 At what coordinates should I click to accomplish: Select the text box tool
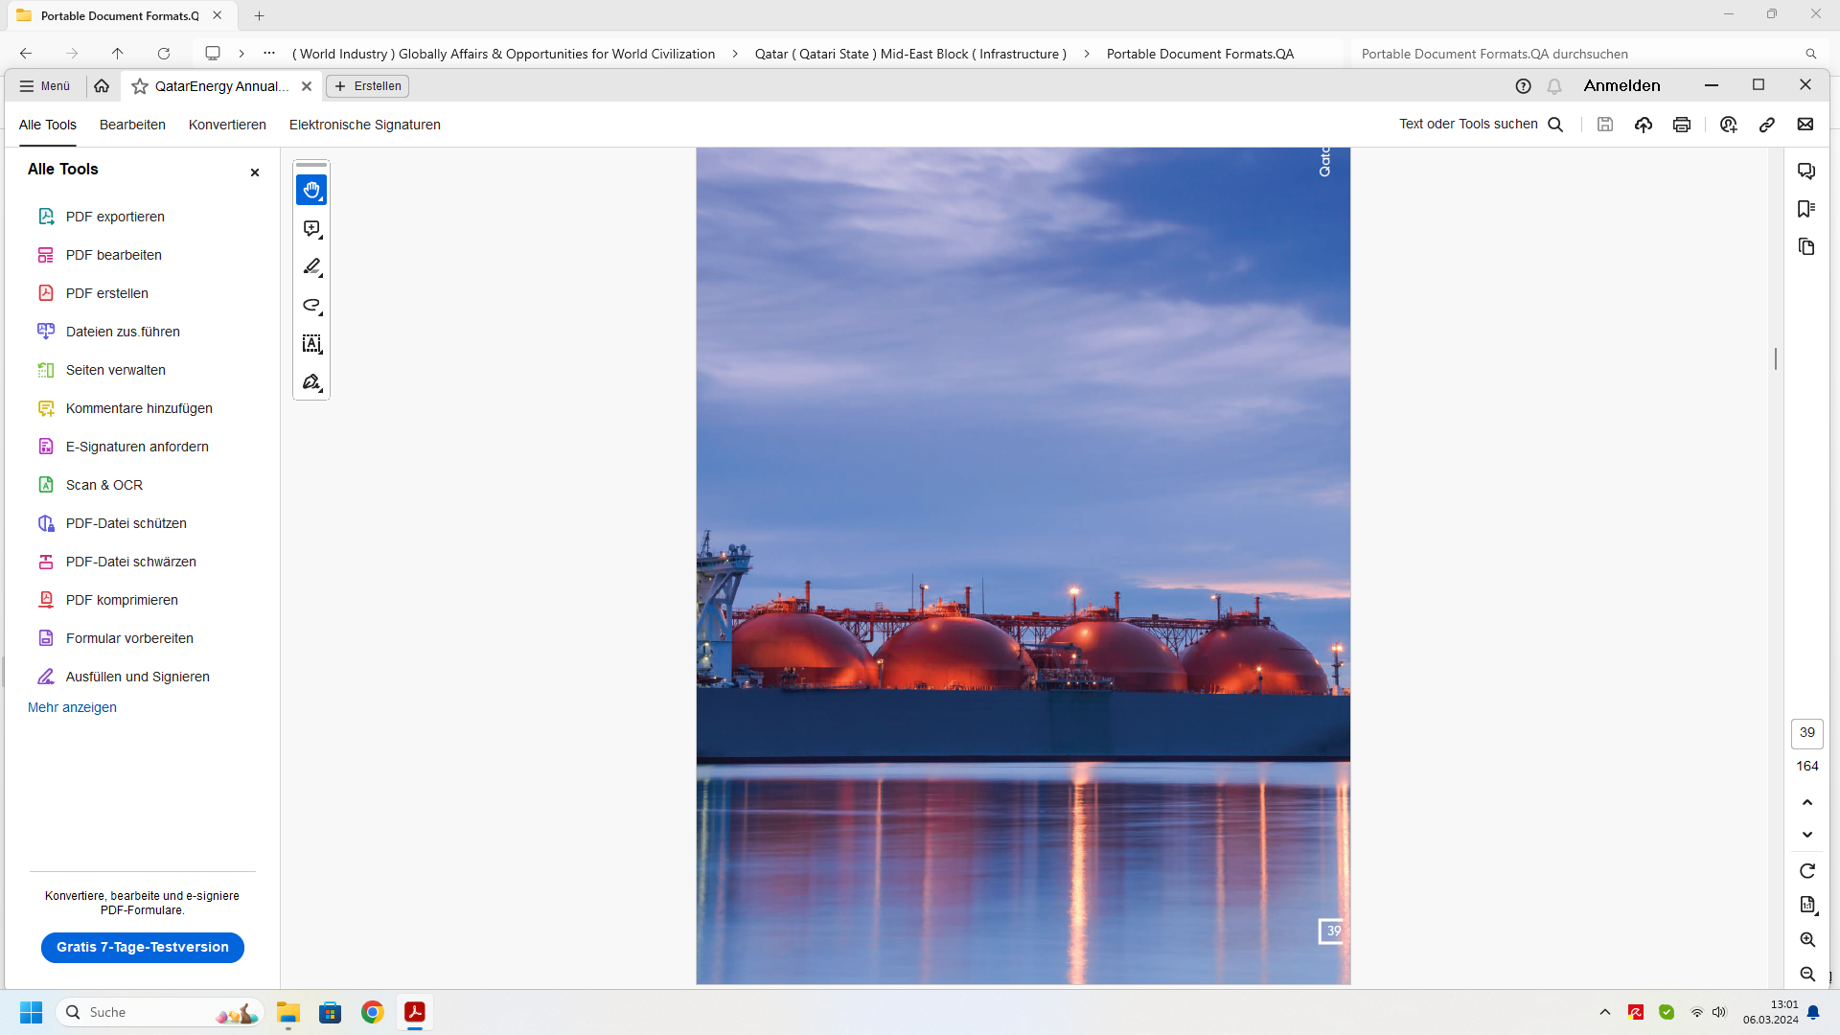[x=311, y=344]
